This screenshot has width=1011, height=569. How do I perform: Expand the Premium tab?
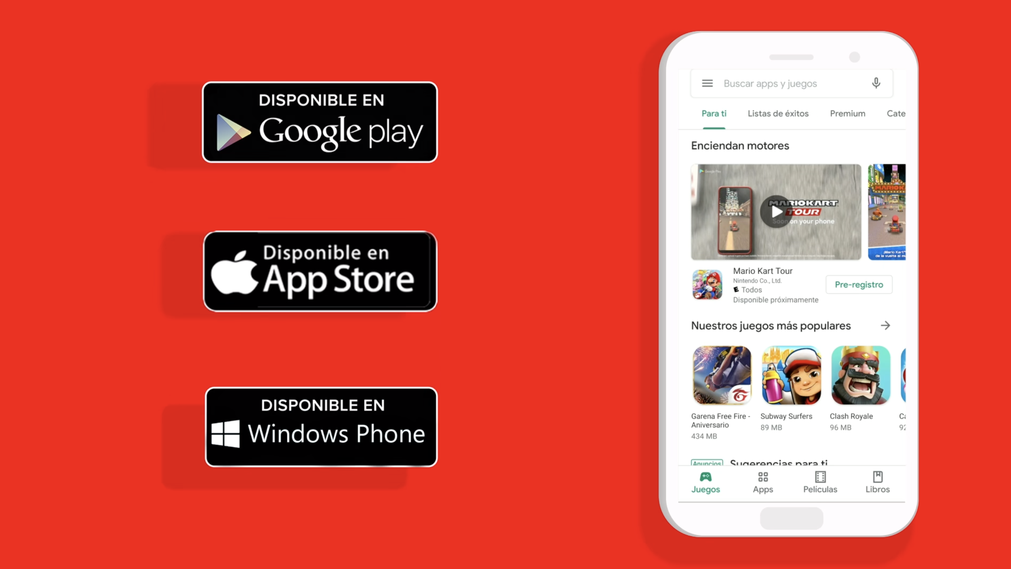pos(847,113)
